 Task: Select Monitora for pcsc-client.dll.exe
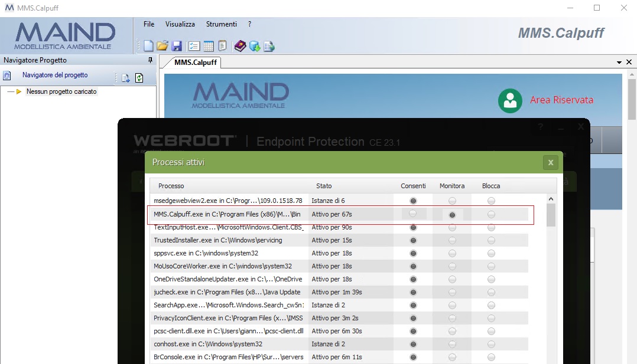(x=452, y=331)
